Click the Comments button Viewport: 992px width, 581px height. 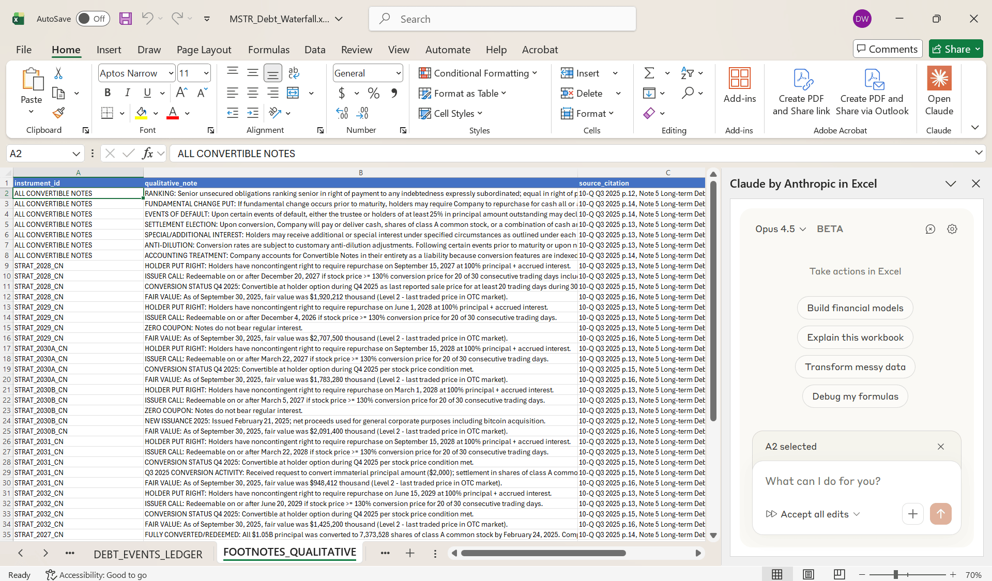[x=887, y=49]
